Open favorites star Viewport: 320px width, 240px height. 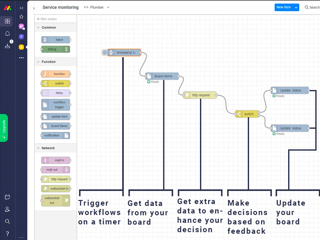click(x=22, y=17)
